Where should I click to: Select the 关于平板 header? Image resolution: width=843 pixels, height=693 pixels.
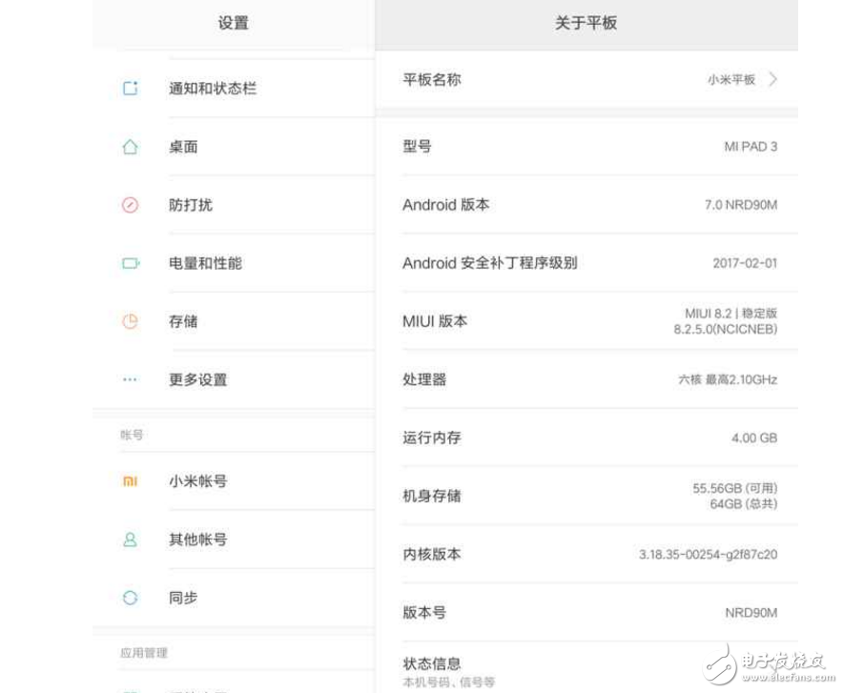coord(586,22)
